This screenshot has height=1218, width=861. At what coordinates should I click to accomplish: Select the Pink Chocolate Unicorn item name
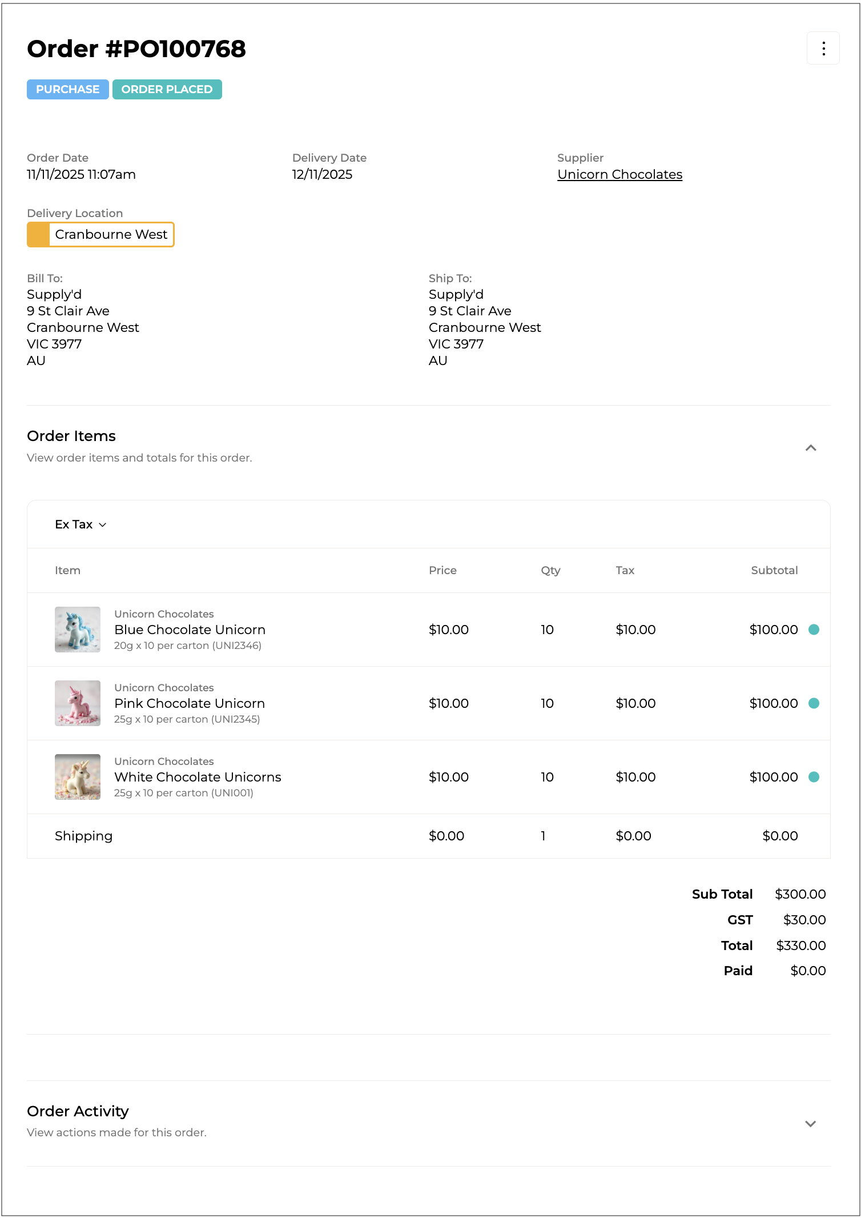pos(190,703)
